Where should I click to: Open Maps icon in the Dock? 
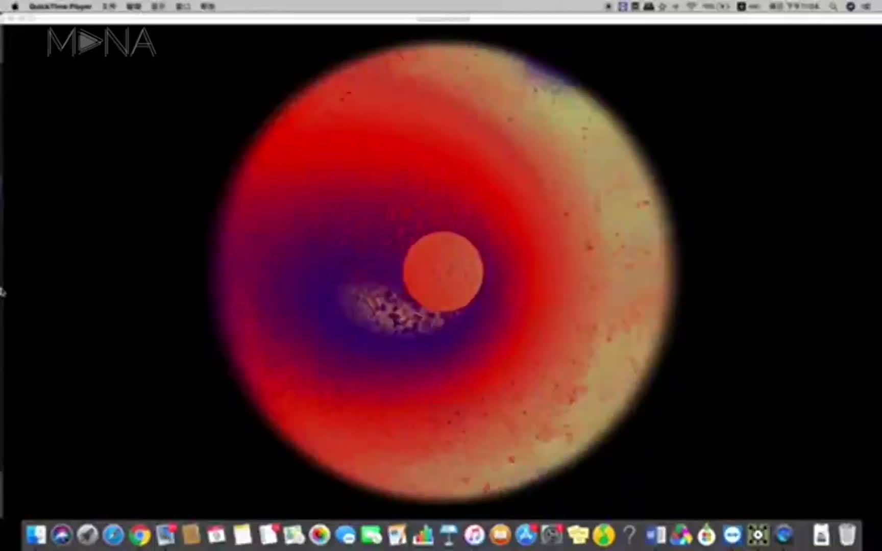(294, 535)
